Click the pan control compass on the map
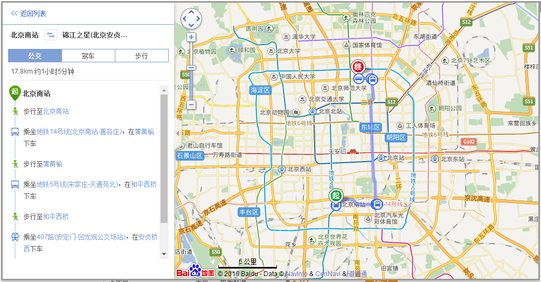 [191, 19]
